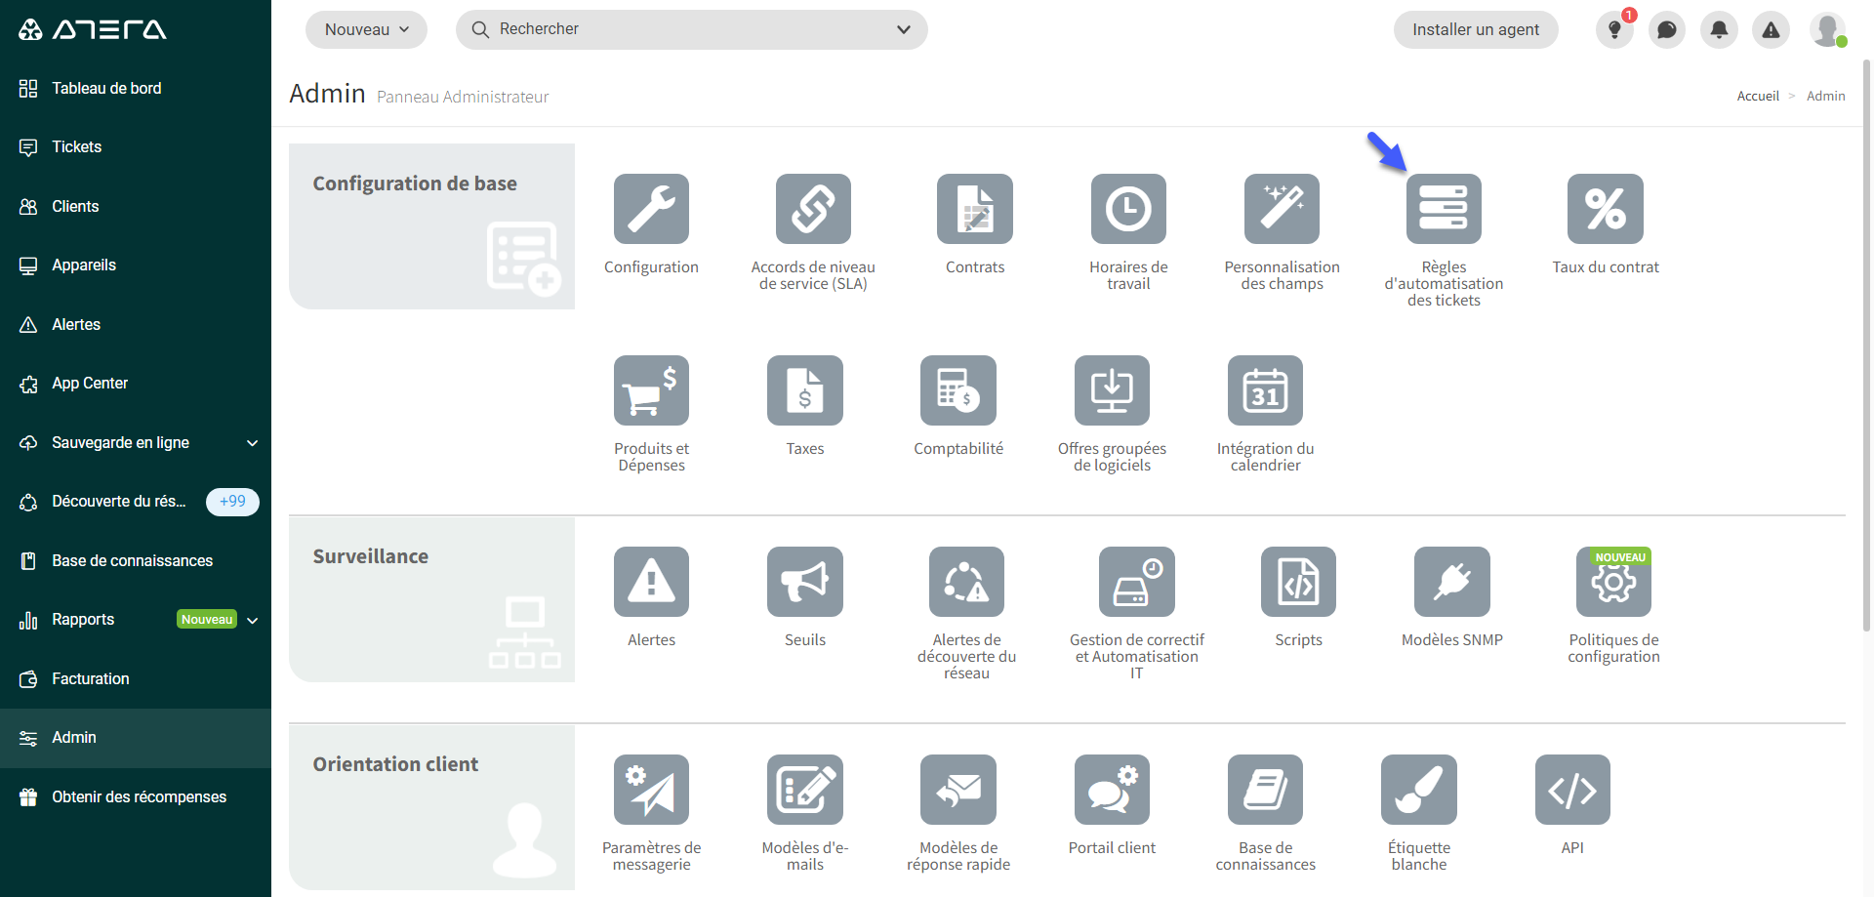Open Base de connaissances book icon in Orientation client
The height and width of the screenshot is (897, 1874).
(1265, 790)
